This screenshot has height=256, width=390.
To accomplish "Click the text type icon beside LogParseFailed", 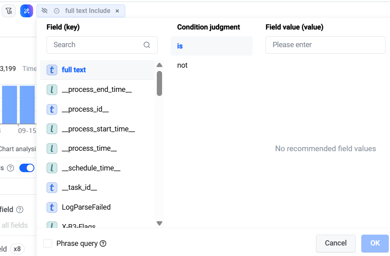I will pyautogui.click(x=52, y=207).
